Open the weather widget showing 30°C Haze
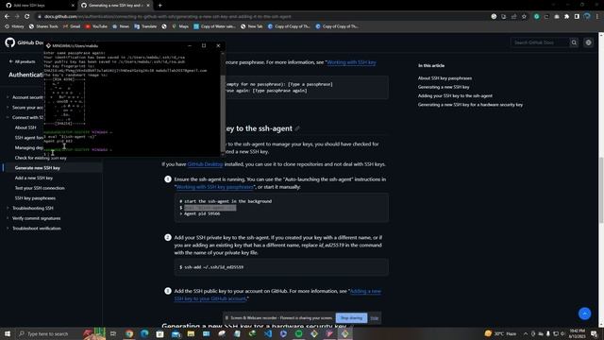 click(x=501, y=333)
